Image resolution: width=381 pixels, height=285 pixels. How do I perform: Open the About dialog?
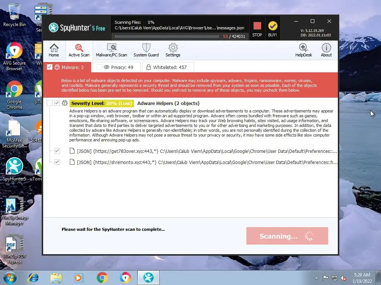point(326,50)
